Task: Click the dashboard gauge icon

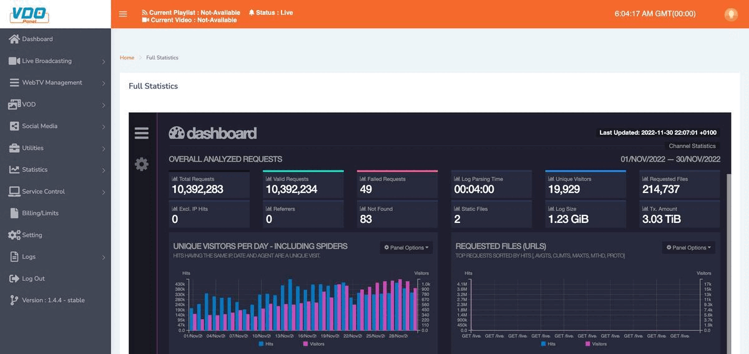Action: pos(177,132)
